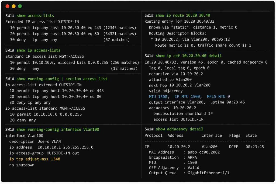Click the 'ip access-group OUTSIDE-IN out' line

pyautogui.click(x=44, y=153)
